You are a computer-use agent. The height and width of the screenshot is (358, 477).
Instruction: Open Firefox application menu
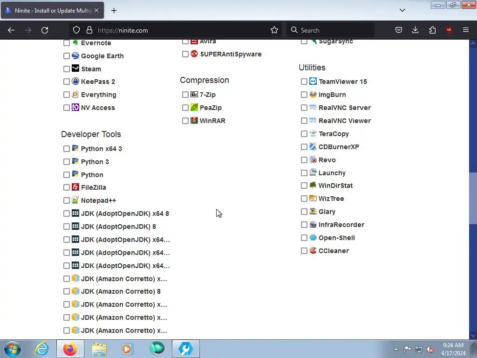click(x=465, y=30)
